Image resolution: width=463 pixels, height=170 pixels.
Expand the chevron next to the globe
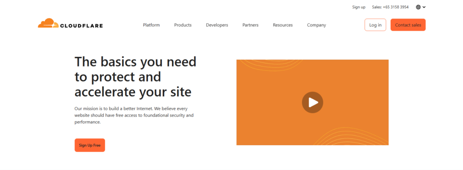pos(424,7)
